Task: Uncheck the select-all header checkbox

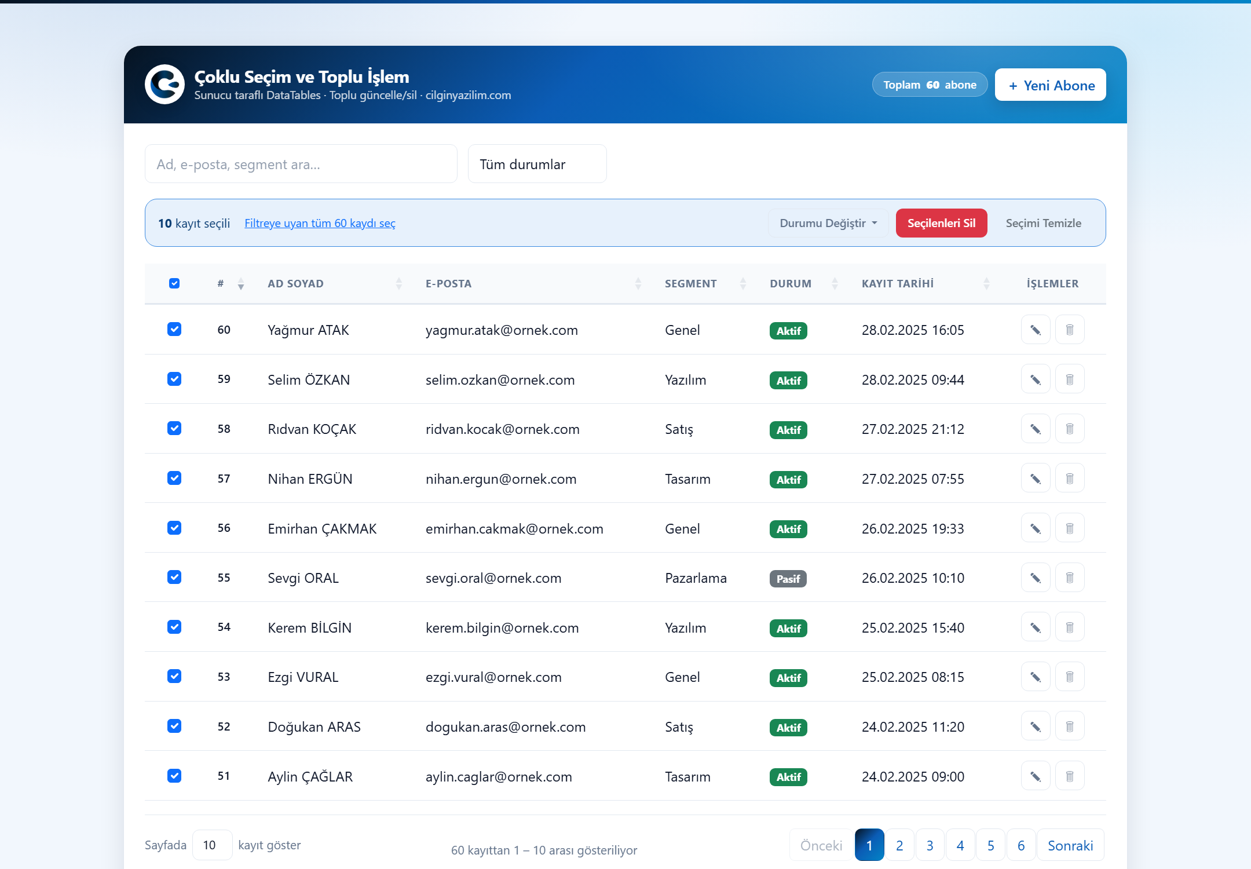Action: [174, 283]
